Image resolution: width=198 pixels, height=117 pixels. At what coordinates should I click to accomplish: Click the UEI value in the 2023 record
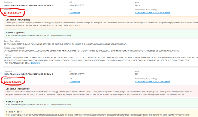77,6
